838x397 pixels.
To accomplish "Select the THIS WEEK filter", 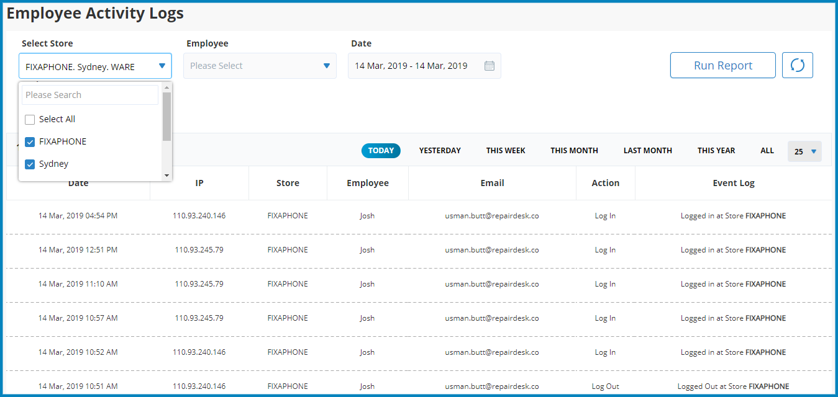I will coord(506,151).
